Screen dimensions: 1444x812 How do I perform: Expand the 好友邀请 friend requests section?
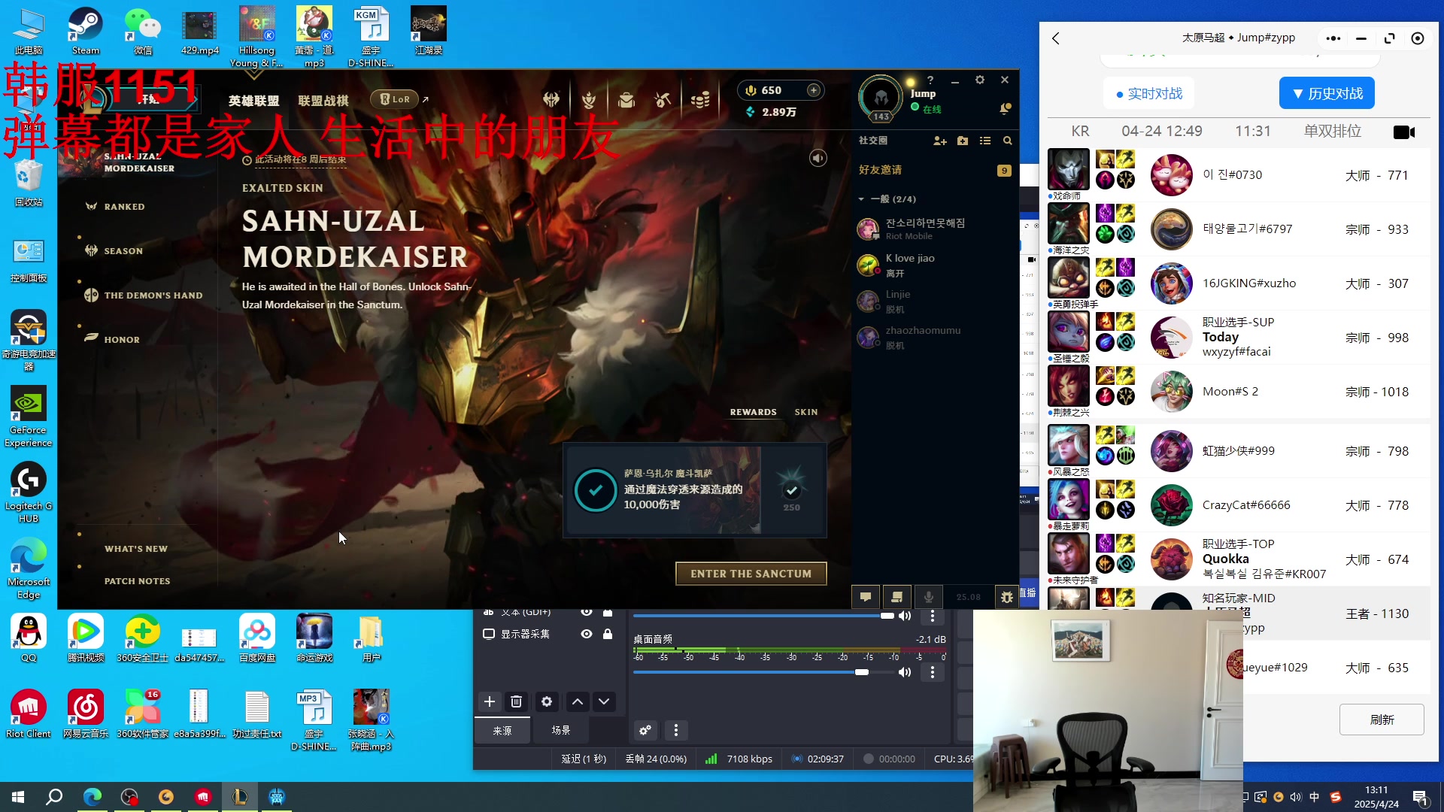click(935, 170)
